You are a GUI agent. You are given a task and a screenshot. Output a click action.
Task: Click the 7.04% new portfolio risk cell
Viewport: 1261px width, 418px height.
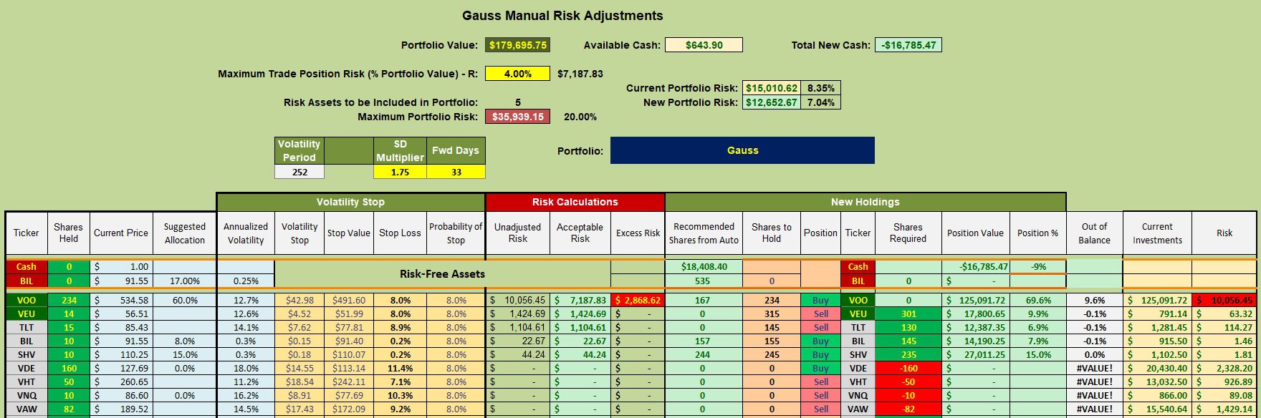[x=820, y=102]
